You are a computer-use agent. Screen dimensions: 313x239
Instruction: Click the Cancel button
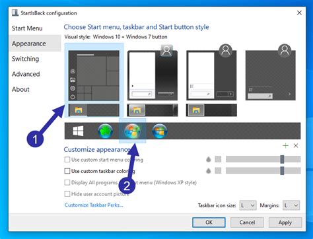247,222
